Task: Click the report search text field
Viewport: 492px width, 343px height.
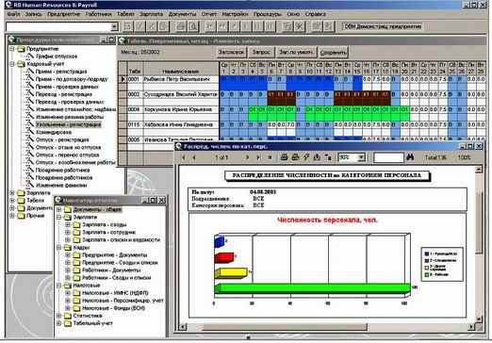Action: point(388,157)
